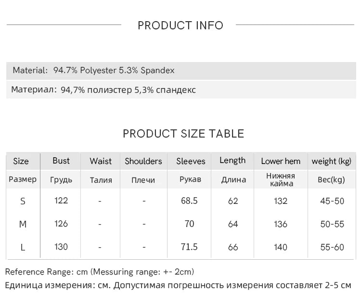Click the weight range 55-60
The height and width of the screenshot is (303, 361).
332,247
